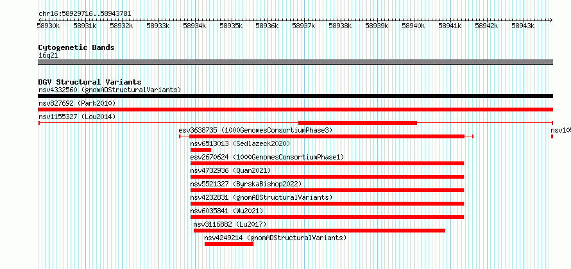Click the 58933k ruler tick label
Viewport: 571px width, 269px height.
click(158, 26)
